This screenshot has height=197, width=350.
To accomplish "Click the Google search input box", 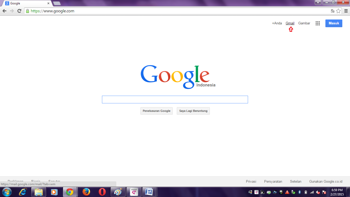I will click(x=175, y=100).
